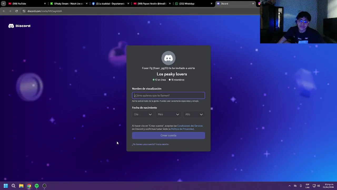Open the network icon in system tray
The width and height of the screenshot is (337, 190).
(314, 186)
